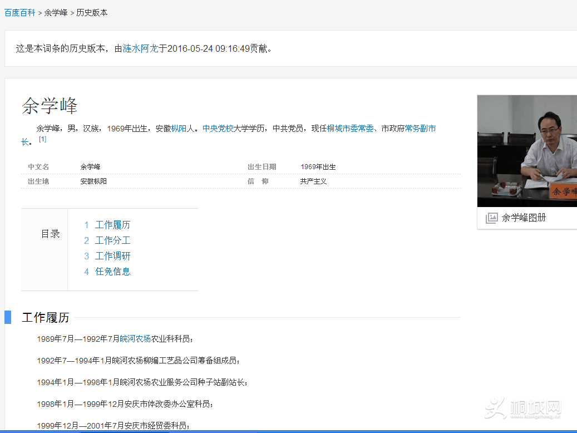Viewport: 577px width, 433px height.
Task: Click the photo album icon
Action: point(491,218)
